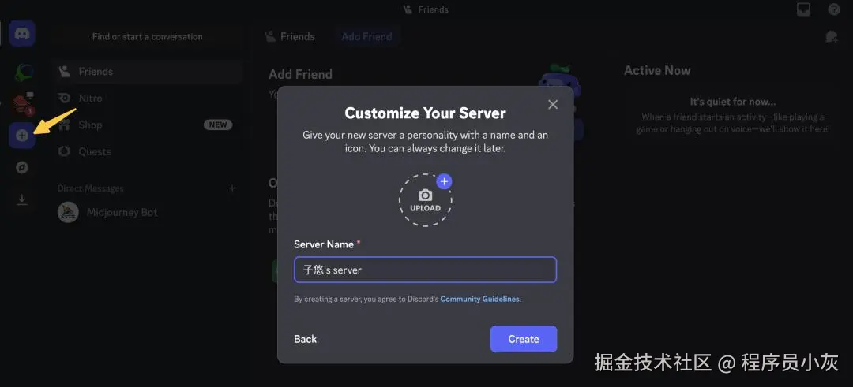The image size is (853, 387).
Task: Open the red server icon with notification badge
Action: point(23,104)
